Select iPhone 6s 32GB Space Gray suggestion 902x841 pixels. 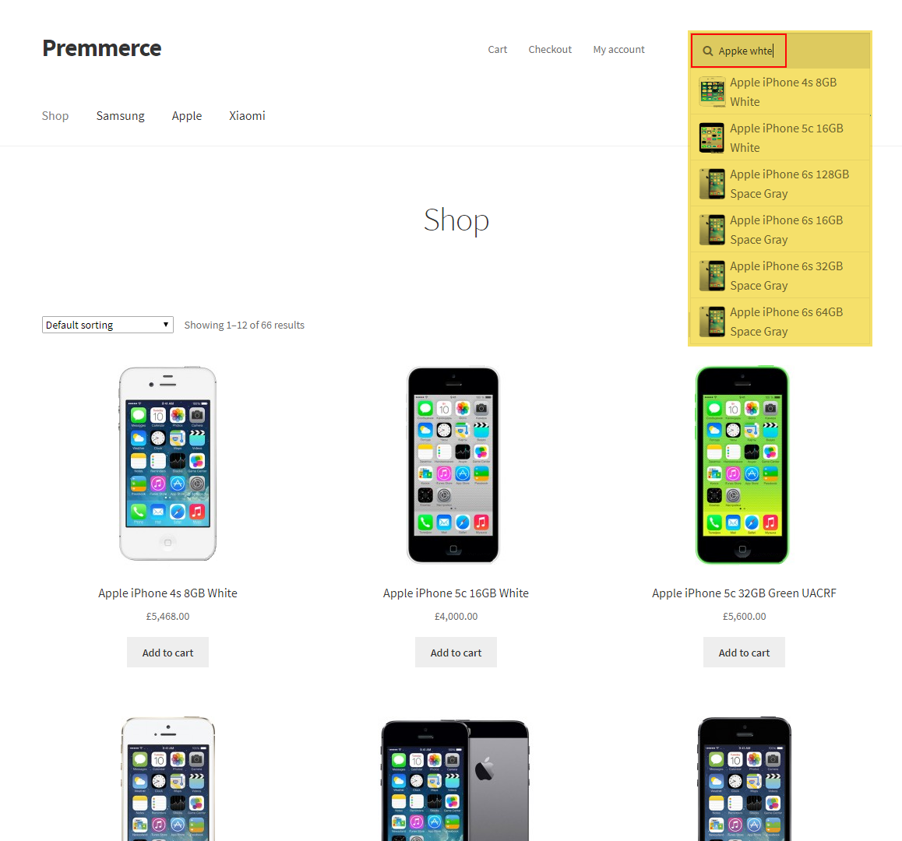(780, 276)
